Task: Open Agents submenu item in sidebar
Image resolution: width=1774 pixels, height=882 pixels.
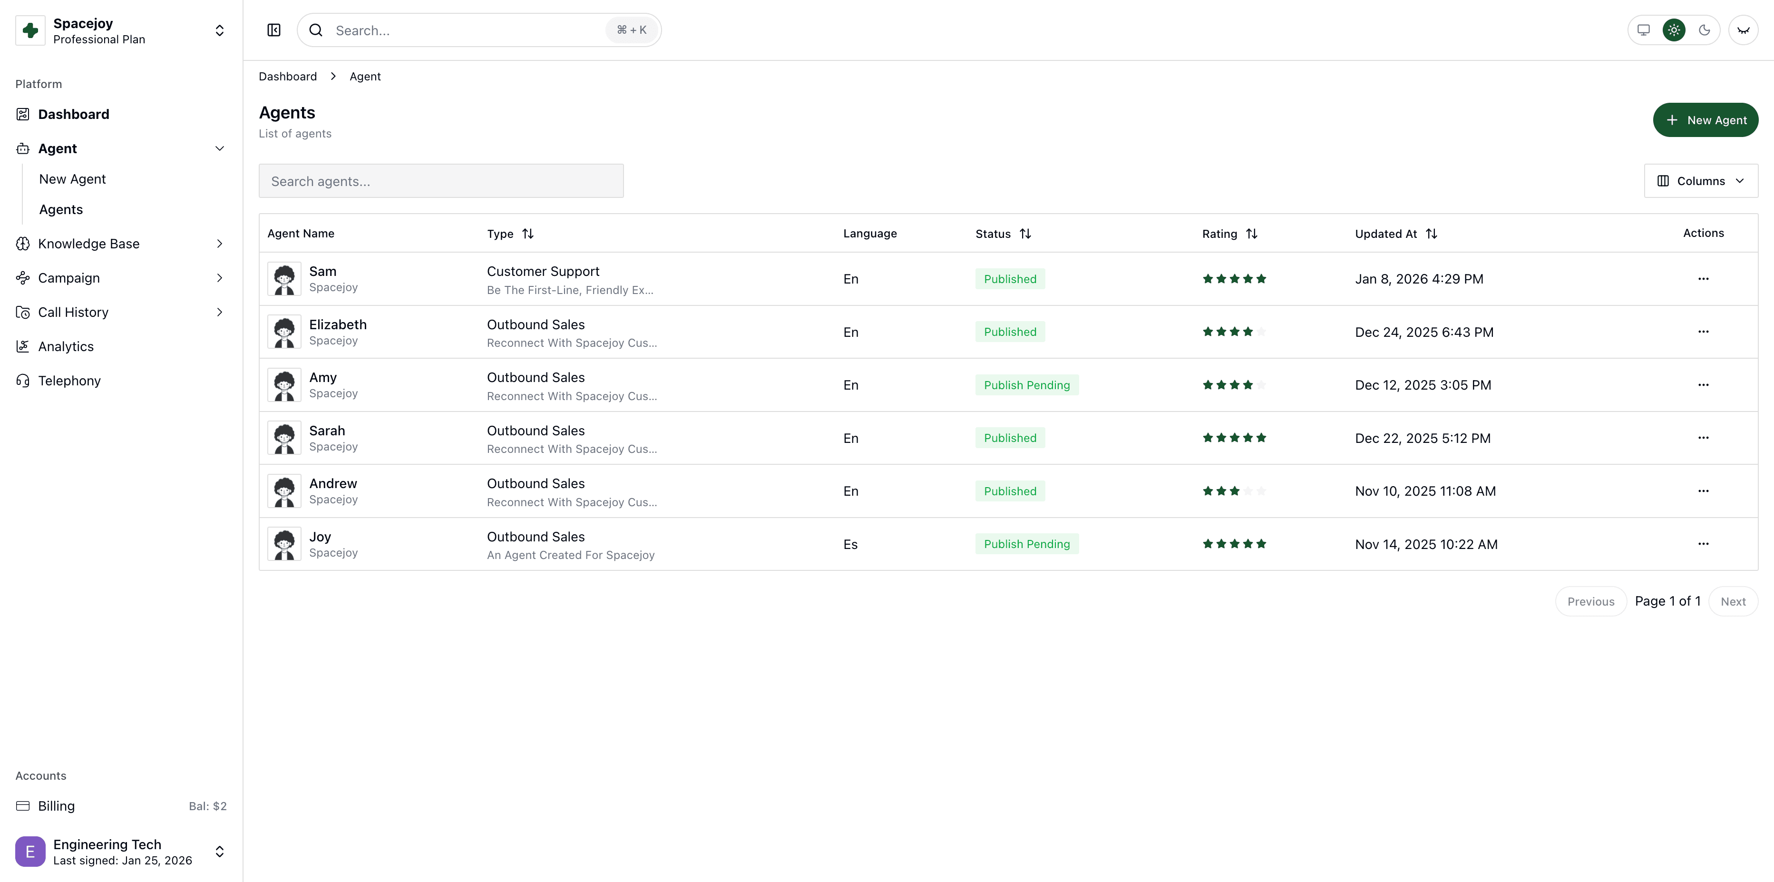Action: pos(60,209)
